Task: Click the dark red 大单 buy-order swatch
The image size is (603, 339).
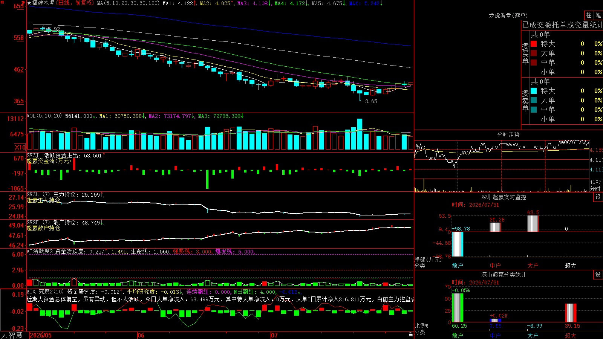Action: coord(534,53)
